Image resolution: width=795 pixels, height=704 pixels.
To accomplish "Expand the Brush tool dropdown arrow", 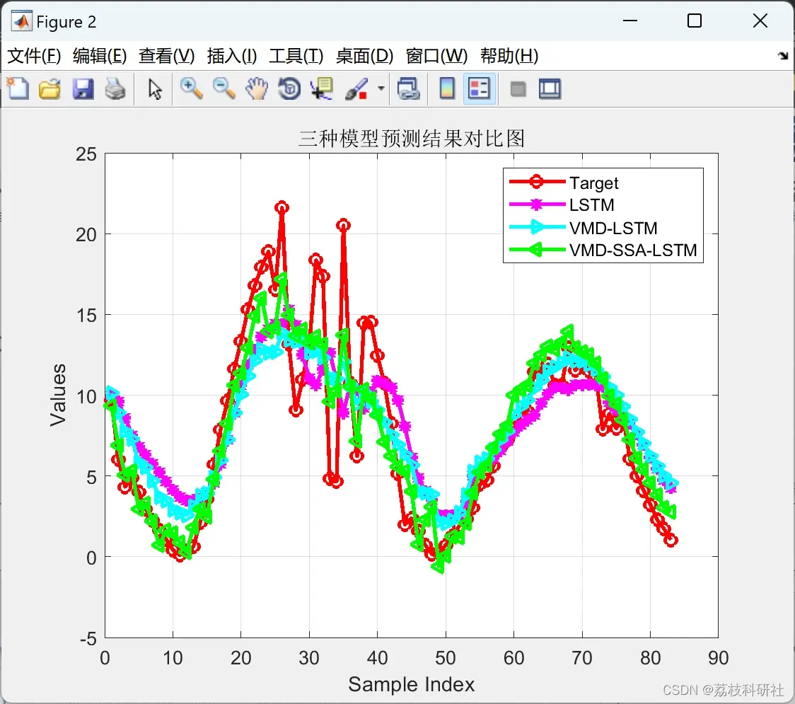I will pyautogui.click(x=381, y=88).
